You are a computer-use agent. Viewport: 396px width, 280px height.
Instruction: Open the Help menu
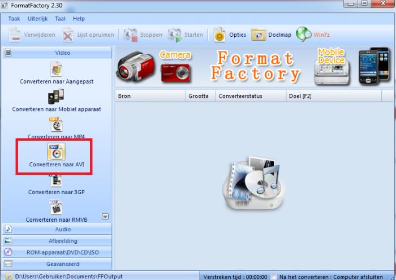79,19
